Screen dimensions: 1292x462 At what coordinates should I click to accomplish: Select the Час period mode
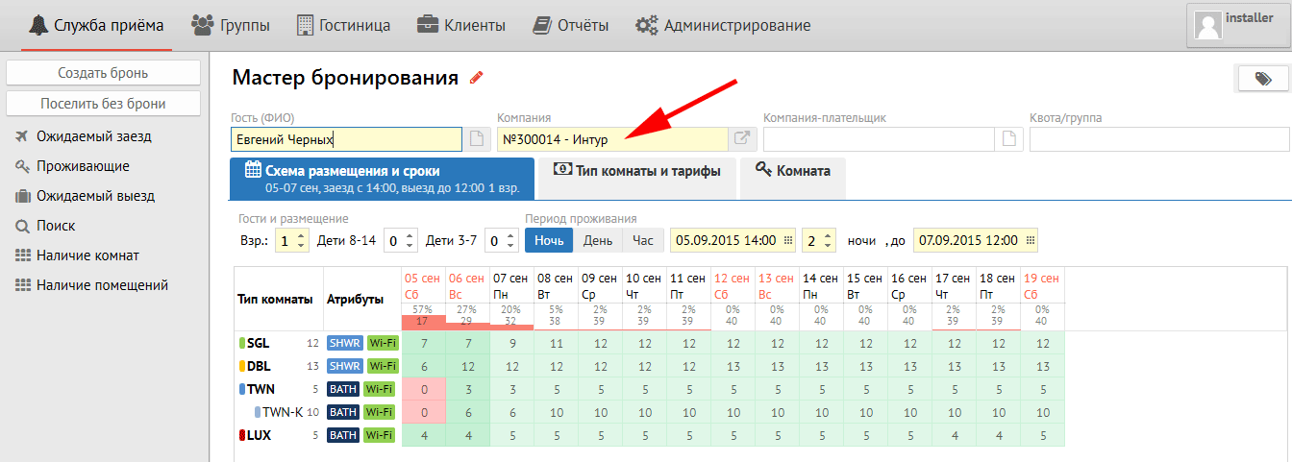(642, 240)
